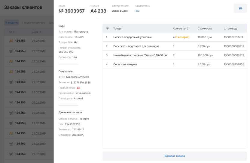The image size is (250, 163).
Task: Click barcode 1000007613714
Action: coord(233,37)
